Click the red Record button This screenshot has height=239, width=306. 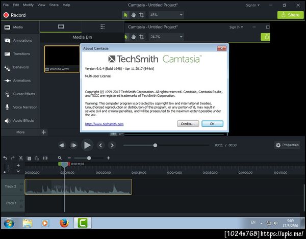[x=14, y=15]
